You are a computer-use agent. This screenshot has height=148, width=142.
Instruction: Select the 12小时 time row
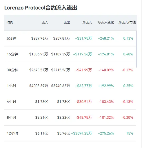click(x=70, y=133)
